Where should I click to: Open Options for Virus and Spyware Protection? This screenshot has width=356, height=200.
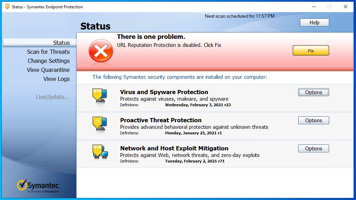pyautogui.click(x=313, y=92)
